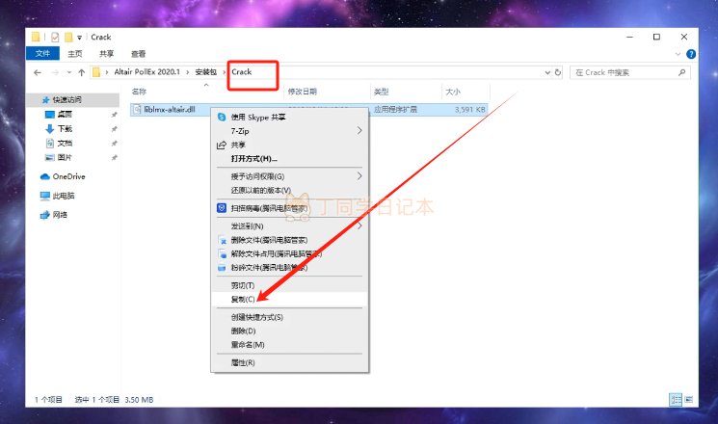Click new folder icon in title bar

tap(68, 37)
